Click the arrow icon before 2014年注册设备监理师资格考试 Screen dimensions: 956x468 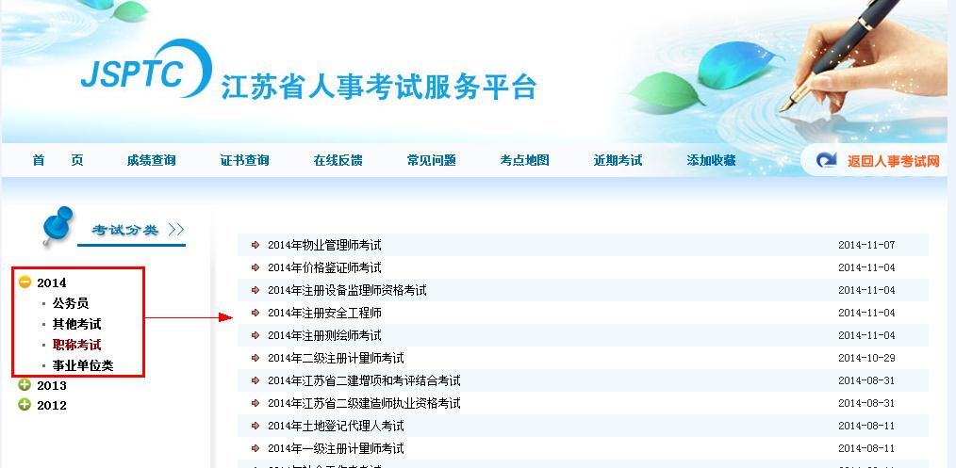click(x=255, y=290)
